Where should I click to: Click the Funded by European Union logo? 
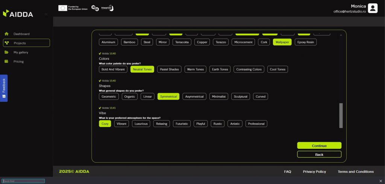click(73, 8)
